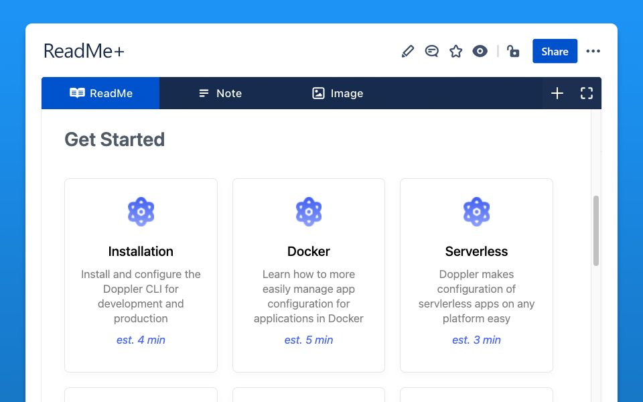Image resolution: width=643 pixels, height=402 pixels.
Task: Switch to the ReadMe tab
Action: [x=100, y=93]
